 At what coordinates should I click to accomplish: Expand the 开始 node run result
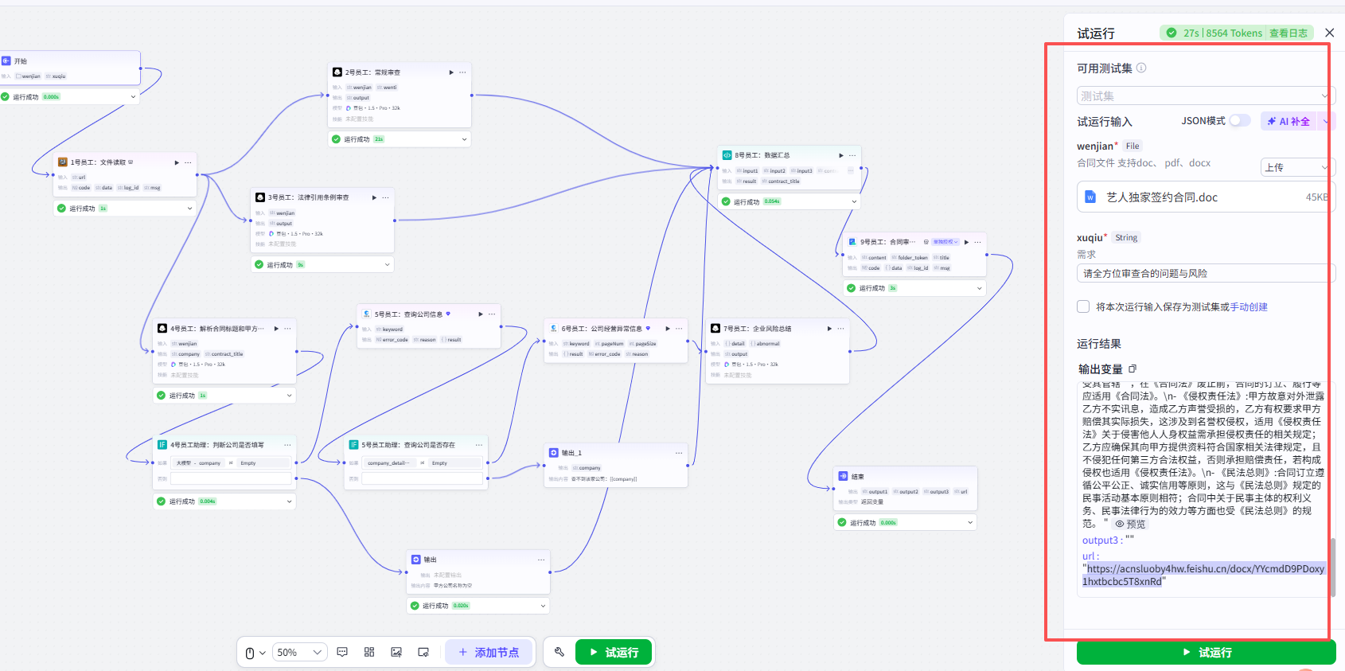click(x=133, y=96)
